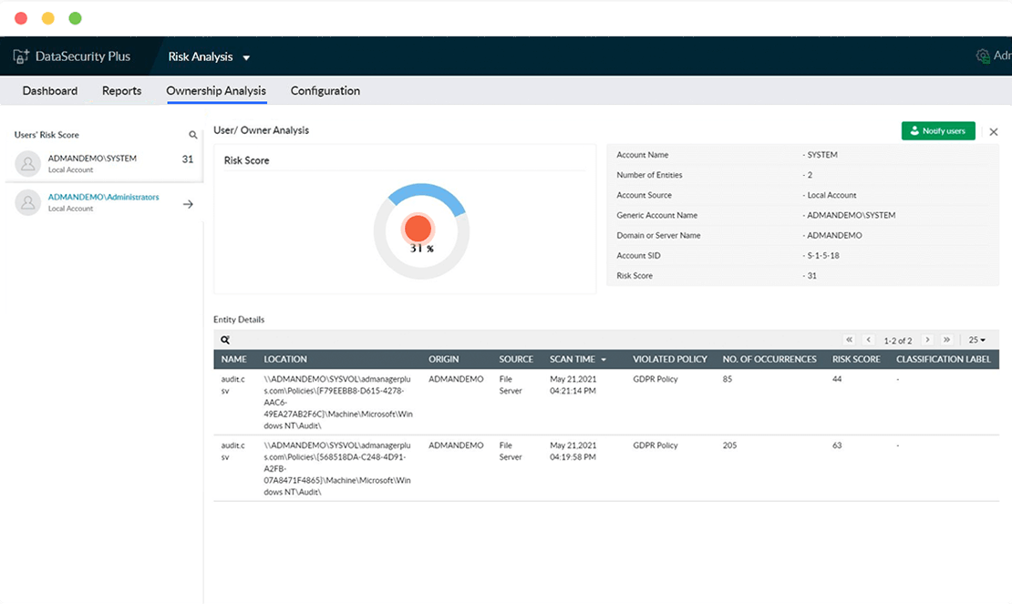The width and height of the screenshot is (1012, 604).
Task: Click the Notify users button
Action: [938, 131]
